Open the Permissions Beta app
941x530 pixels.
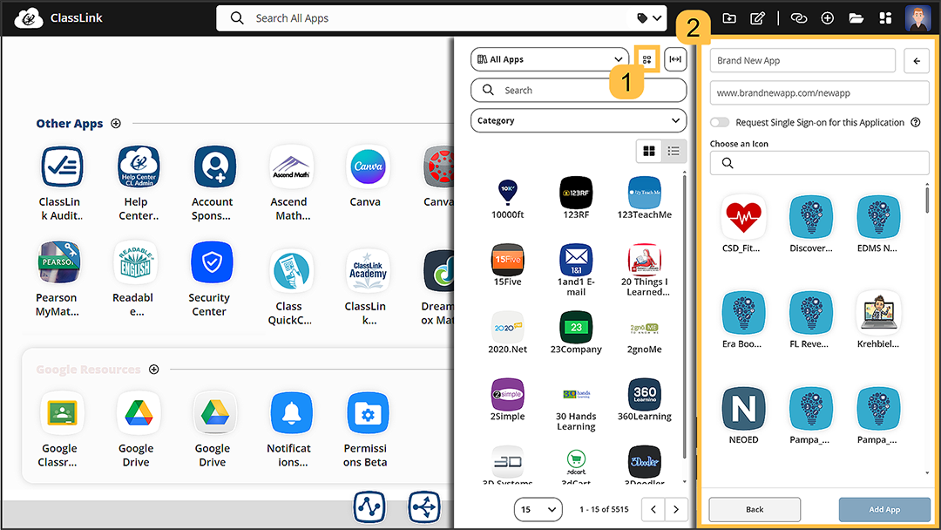pyautogui.click(x=368, y=413)
